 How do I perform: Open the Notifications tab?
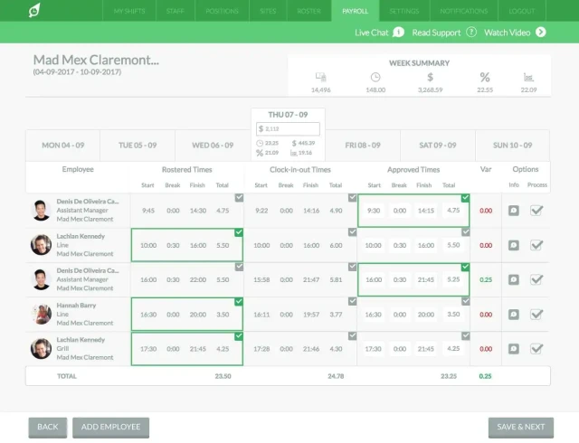464,11
